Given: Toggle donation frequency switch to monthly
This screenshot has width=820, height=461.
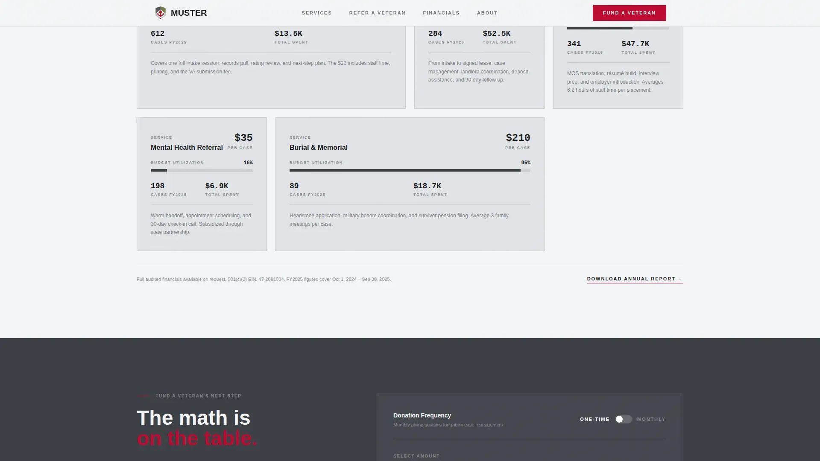Looking at the screenshot, I should coord(623,419).
